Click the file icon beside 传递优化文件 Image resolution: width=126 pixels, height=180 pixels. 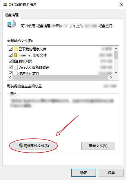point(16,73)
